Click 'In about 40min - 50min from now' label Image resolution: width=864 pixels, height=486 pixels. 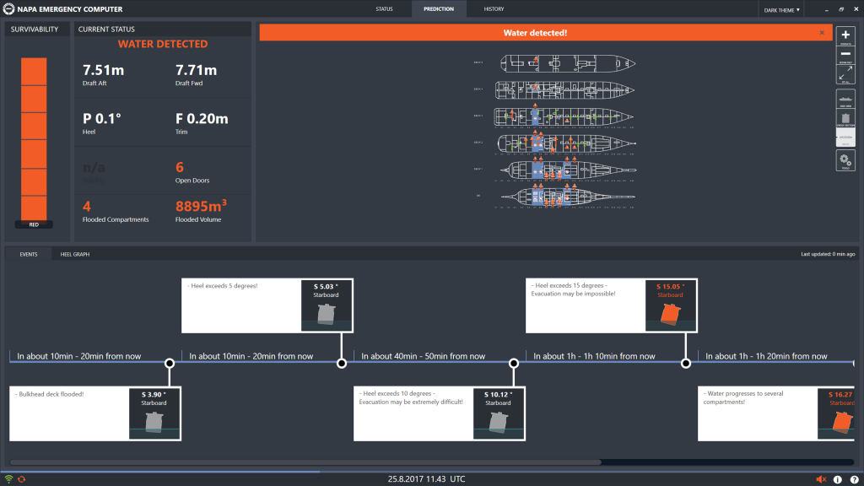pos(424,356)
